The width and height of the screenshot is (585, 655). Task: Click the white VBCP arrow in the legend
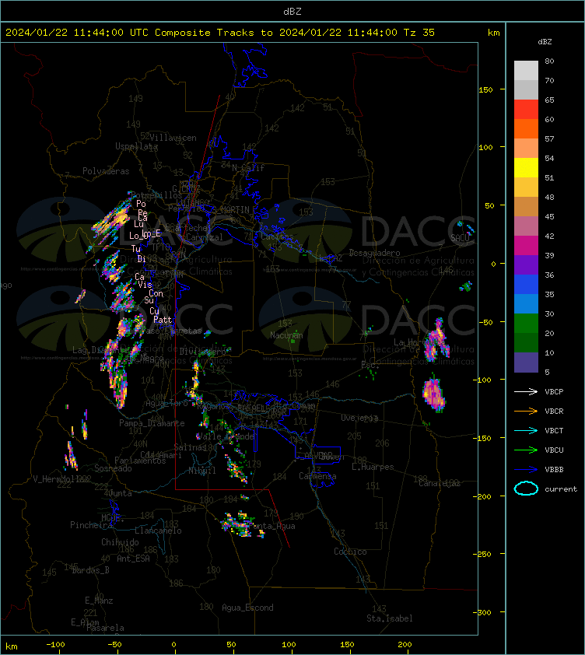click(x=526, y=391)
